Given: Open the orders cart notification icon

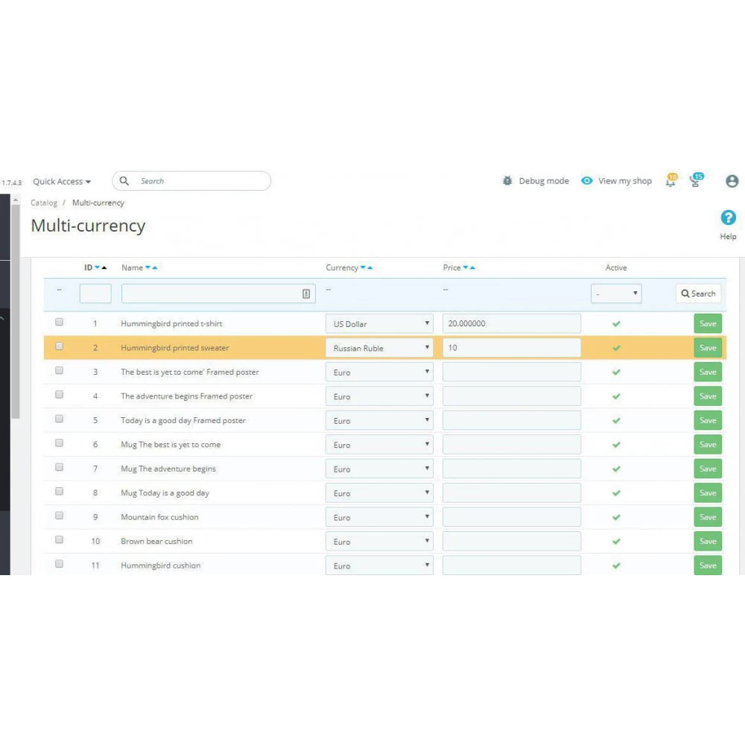Looking at the screenshot, I should 696,180.
